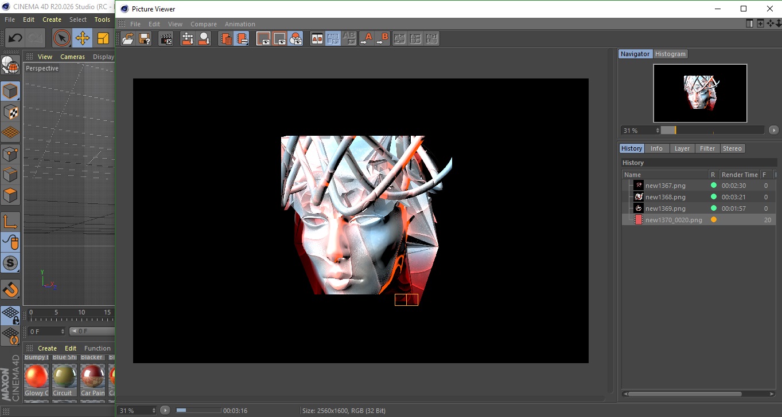The height and width of the screenshot is (417, 782).
Task: Click the Tweak mouse icon in sidebar
Action: point(10,242)
